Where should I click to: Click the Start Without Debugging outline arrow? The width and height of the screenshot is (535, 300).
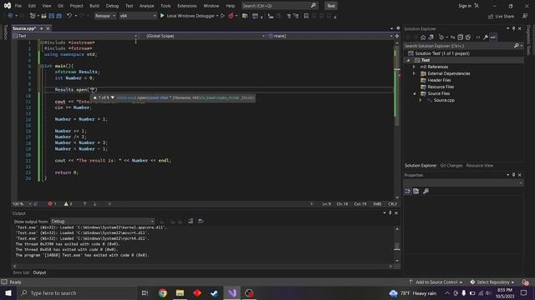click(x=222, y=16)
